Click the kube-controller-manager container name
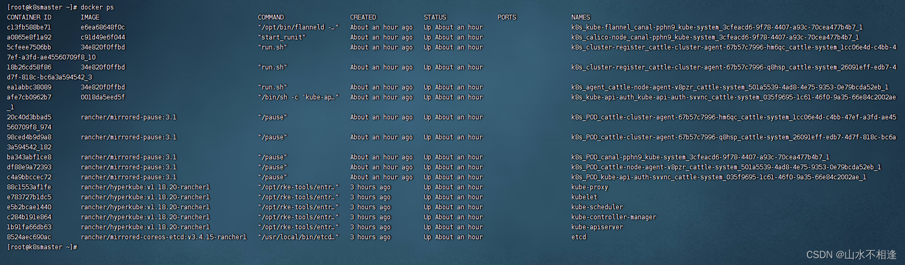This screenshot has height=265, width=905. [x=614, y=217]
